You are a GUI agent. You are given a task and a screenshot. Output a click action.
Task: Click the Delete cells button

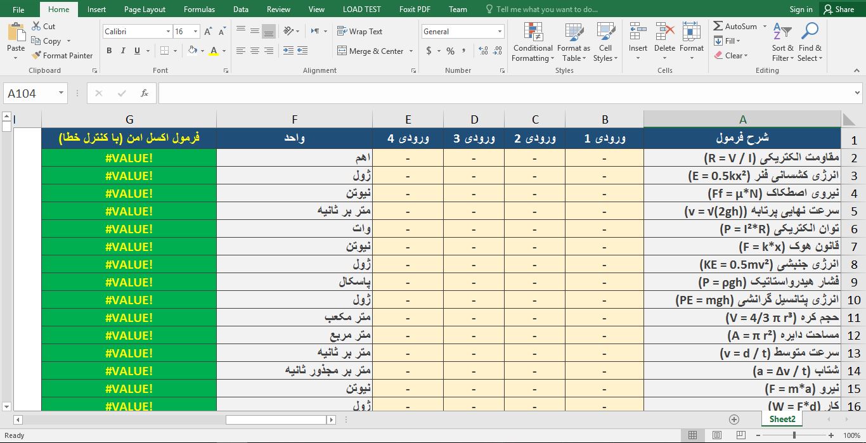pyautogui.click(x=664, y=42)
